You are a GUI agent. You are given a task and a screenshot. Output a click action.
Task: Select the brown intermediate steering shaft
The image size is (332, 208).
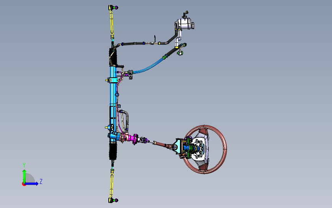point(163,145)
